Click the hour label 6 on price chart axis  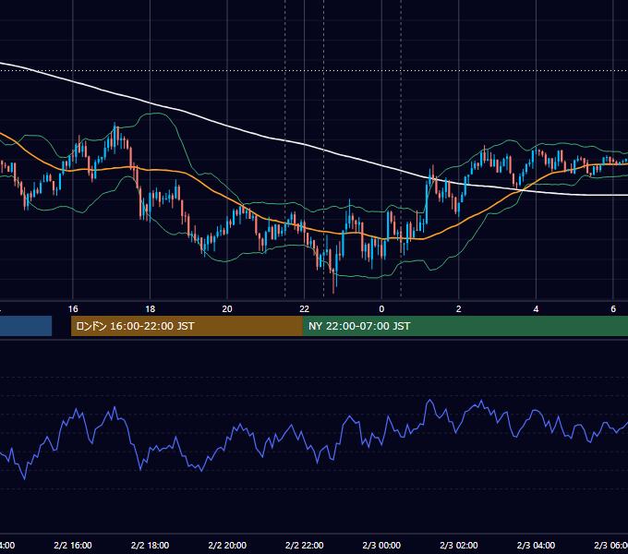click(x=613, y=309)
